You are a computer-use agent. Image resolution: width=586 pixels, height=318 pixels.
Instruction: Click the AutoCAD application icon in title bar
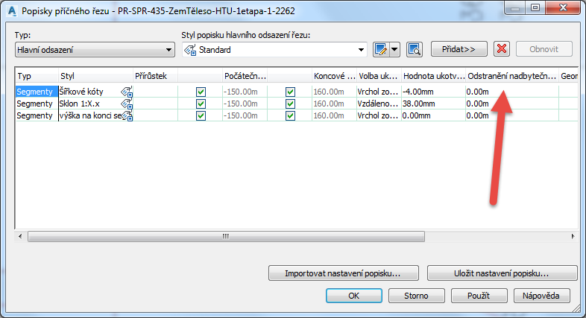point(11,10)
